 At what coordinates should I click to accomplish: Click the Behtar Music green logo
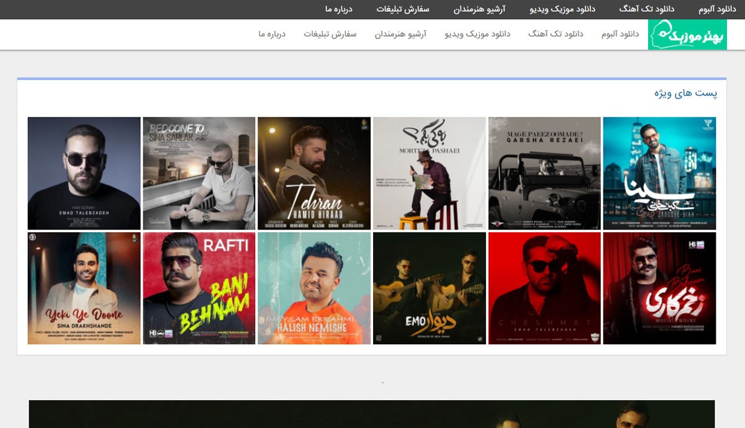tap(687, 35)
